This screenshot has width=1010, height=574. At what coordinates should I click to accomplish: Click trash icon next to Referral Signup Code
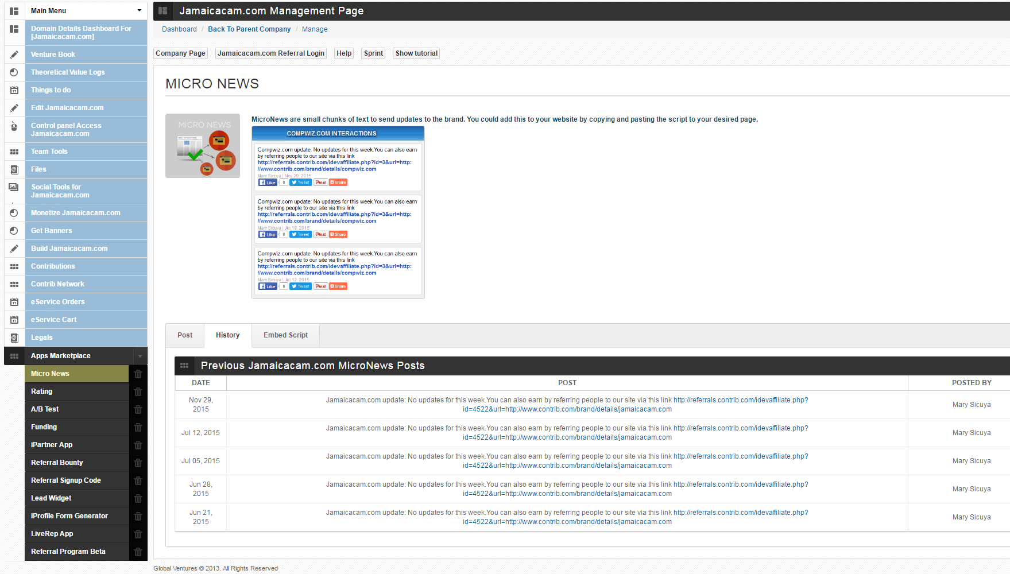[138, 480]
